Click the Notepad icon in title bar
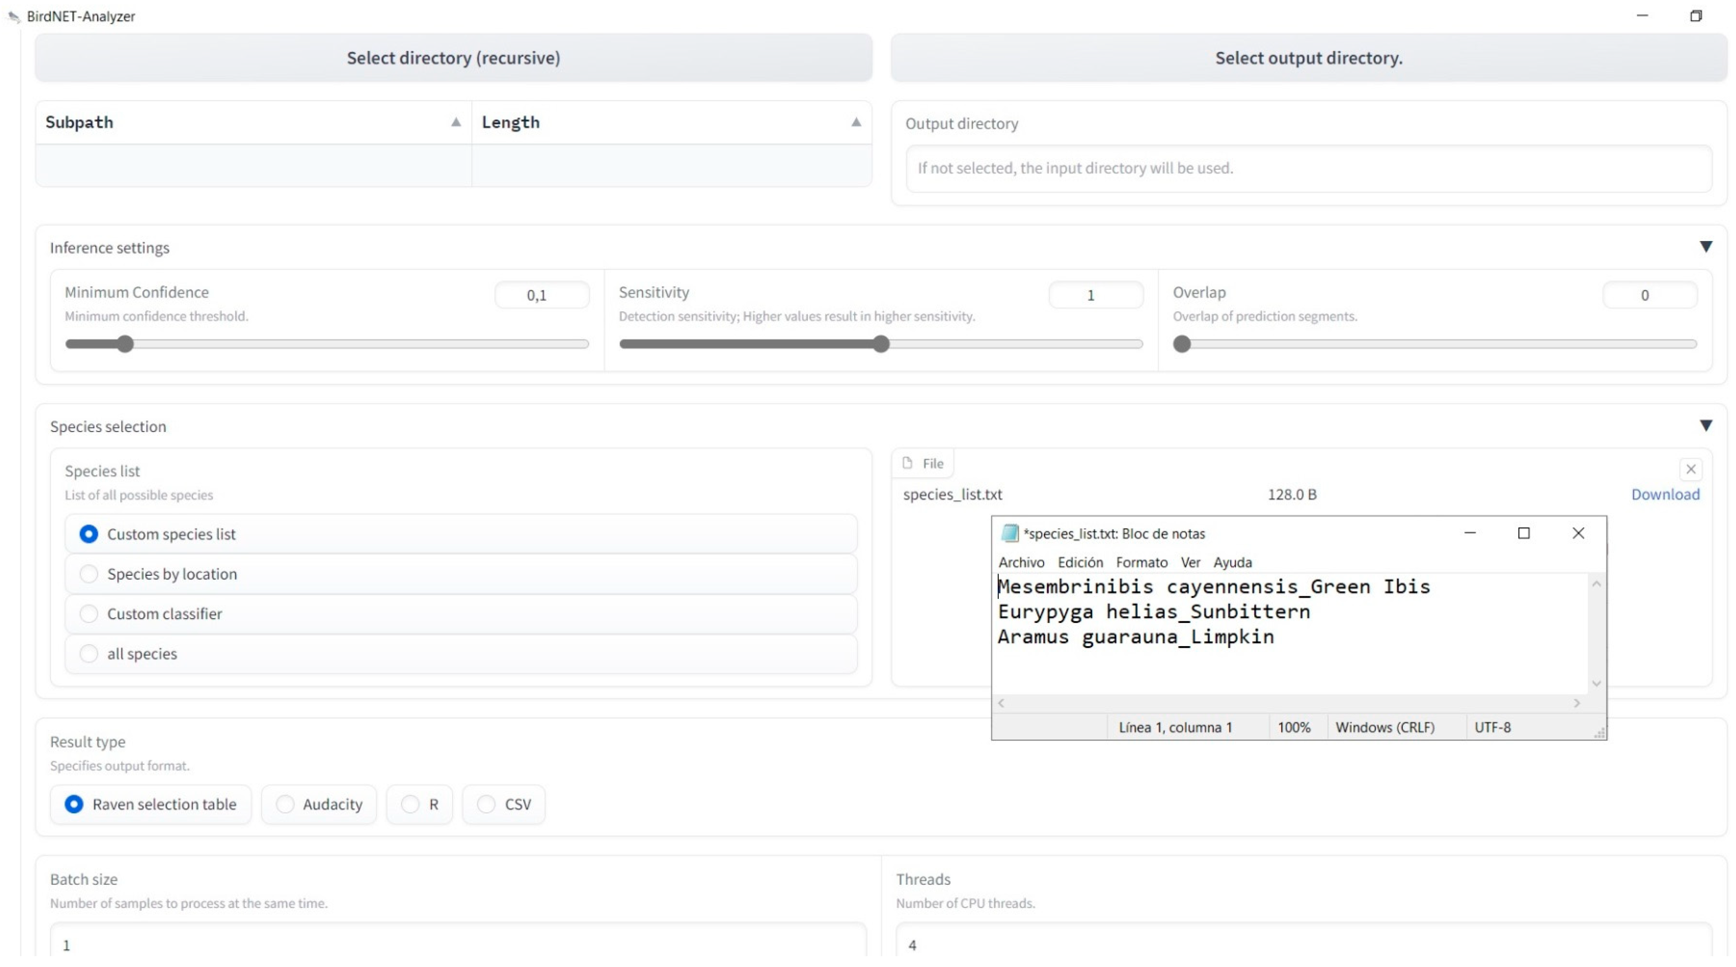The height and width of the screenshot is (967, 1736). (1009, 533)
